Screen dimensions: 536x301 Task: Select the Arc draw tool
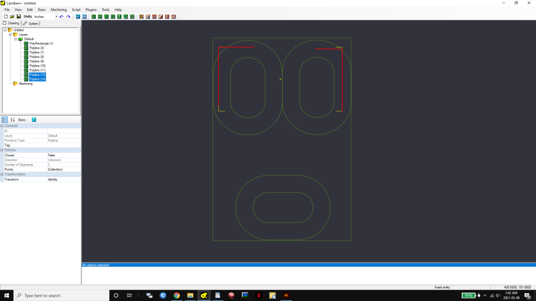126,16
